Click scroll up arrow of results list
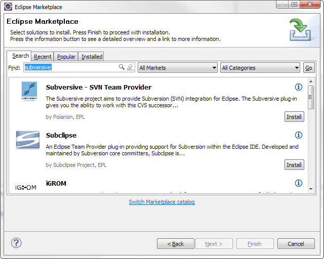Screen dimensions: 324x259 (311, 81)
